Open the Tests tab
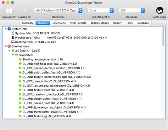 click(x=129, y=23)
